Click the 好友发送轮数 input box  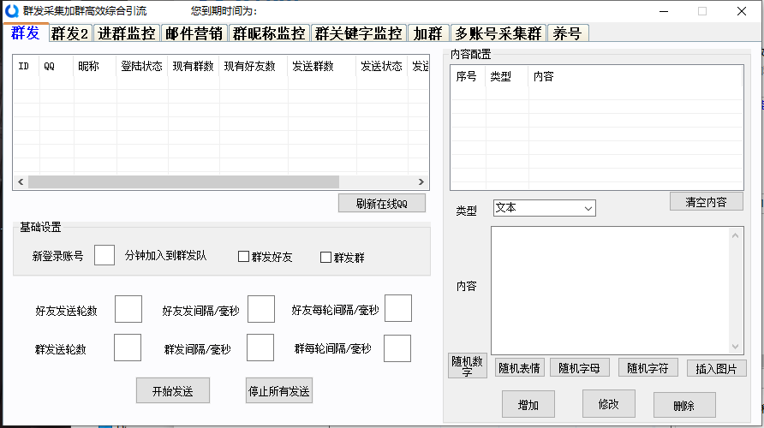click(128, 309)
